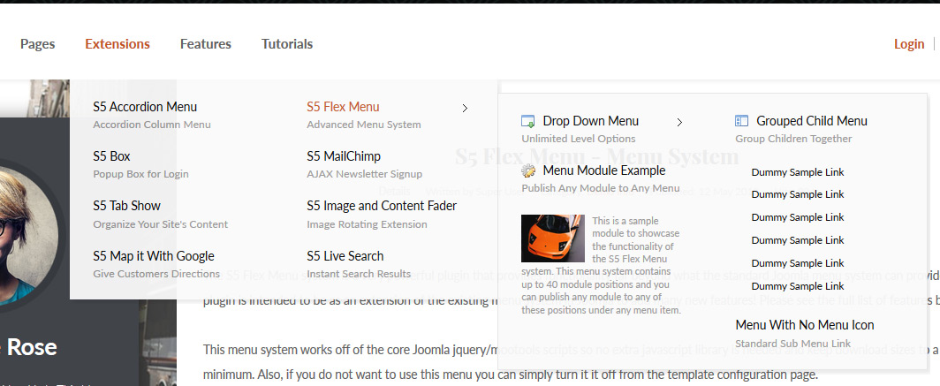
Task: Click 'Unlimited Level Options' subtitle
Action: (579, 139)
